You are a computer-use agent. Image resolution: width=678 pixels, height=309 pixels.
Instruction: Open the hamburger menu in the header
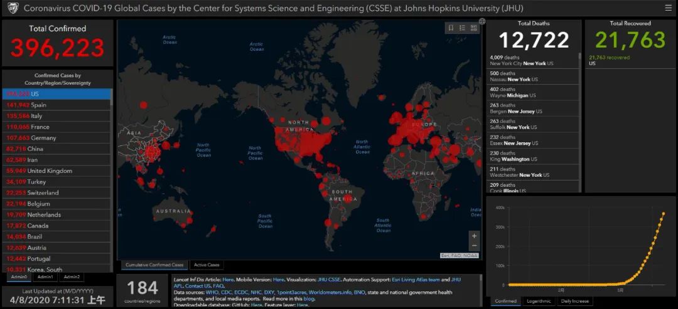pos(668,8)
